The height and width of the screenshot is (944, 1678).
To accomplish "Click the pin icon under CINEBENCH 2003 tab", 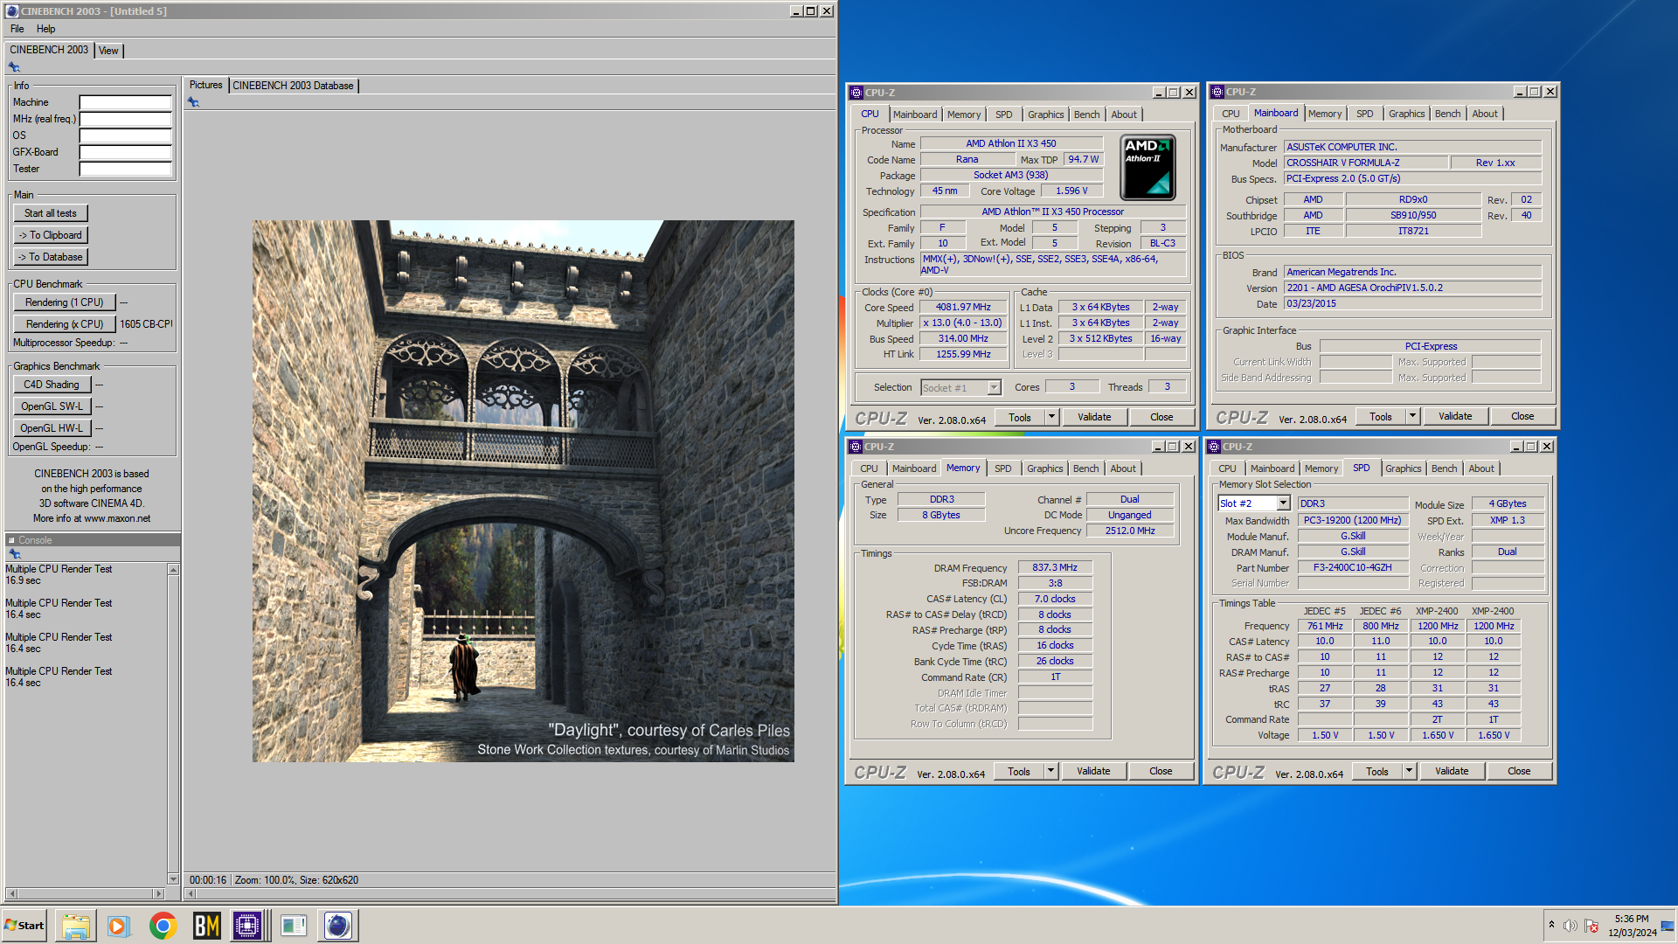I will point(14,67).
